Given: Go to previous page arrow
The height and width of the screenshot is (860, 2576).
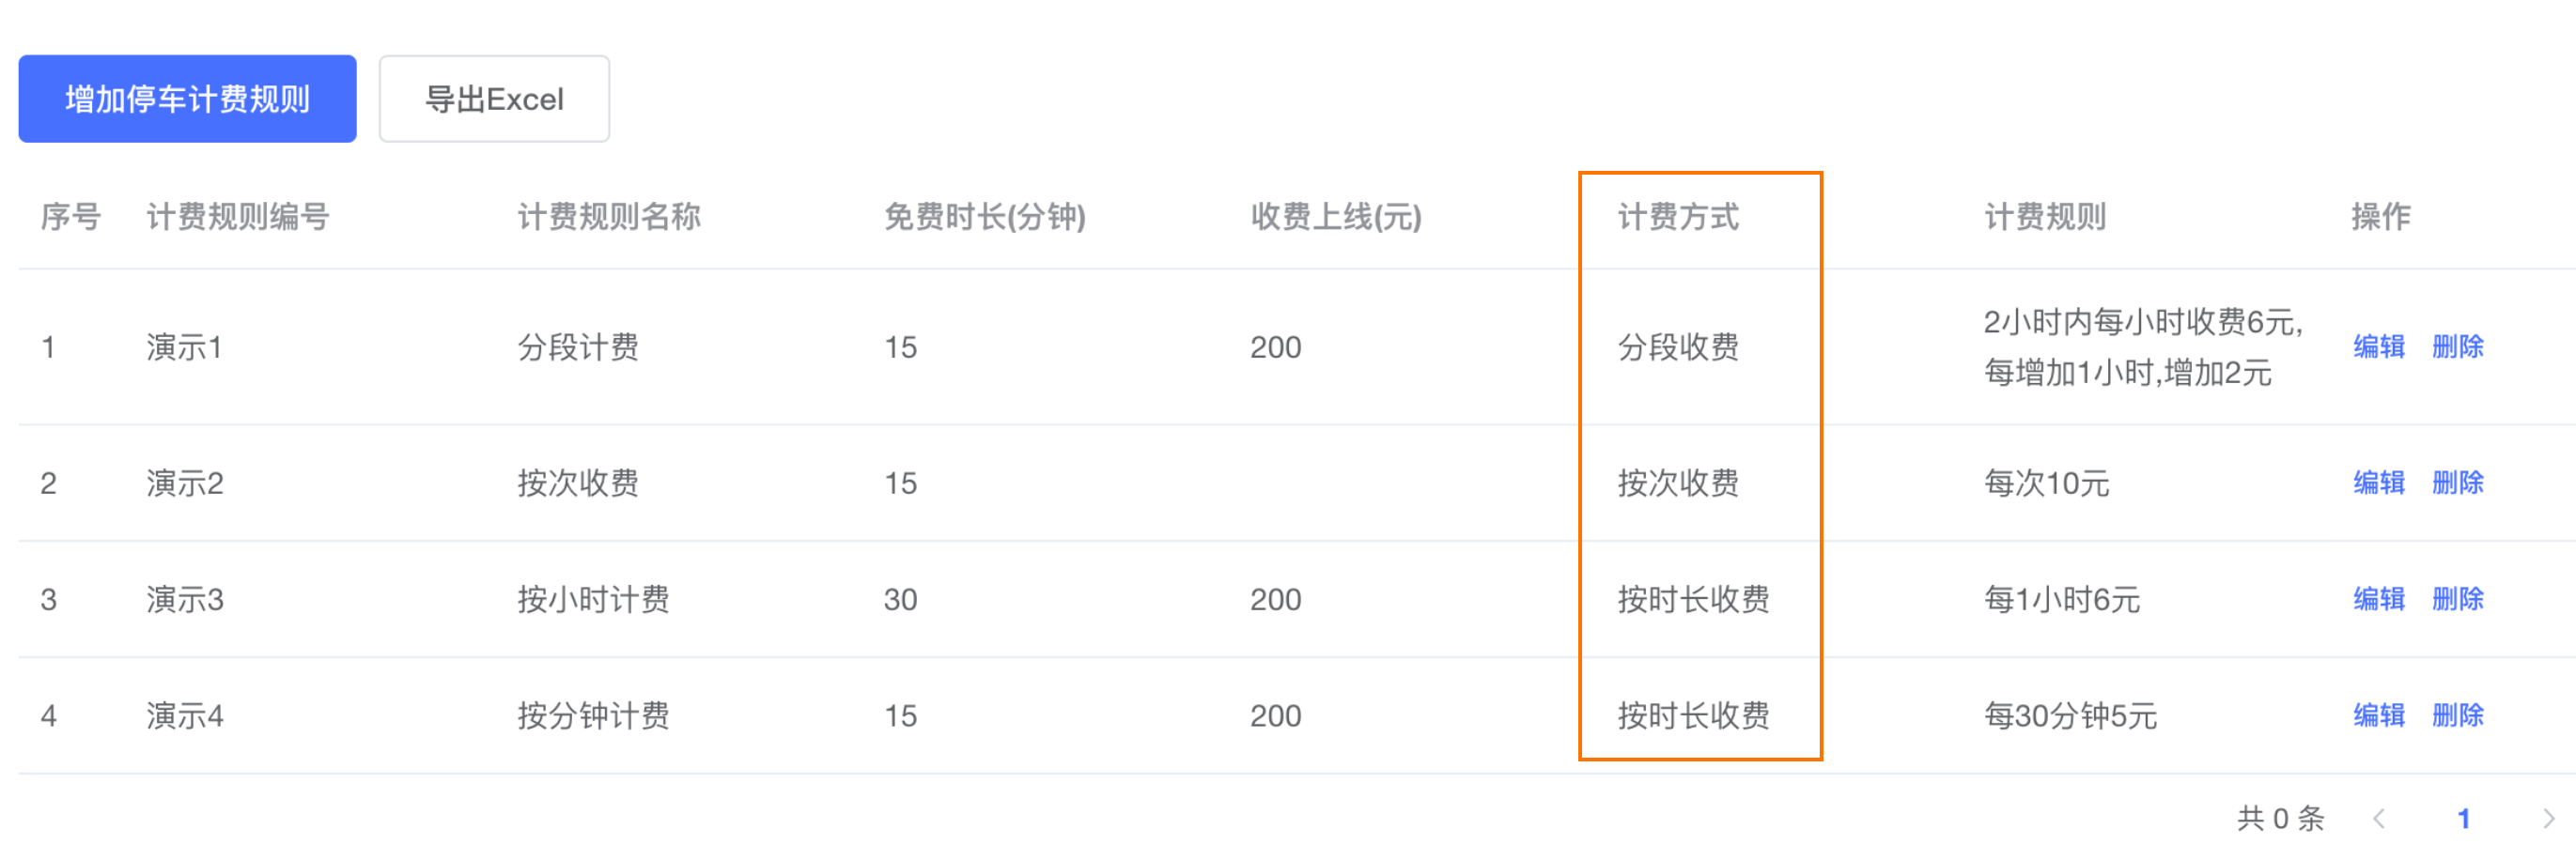Looking at the screenshot, I should (x=2380, y=819).
